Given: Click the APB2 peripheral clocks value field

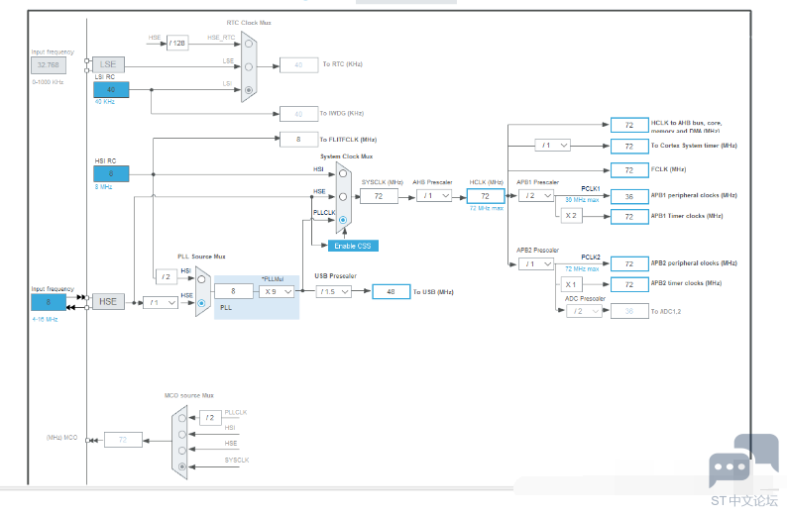Looking at the screenshot, I should [629, 263].
